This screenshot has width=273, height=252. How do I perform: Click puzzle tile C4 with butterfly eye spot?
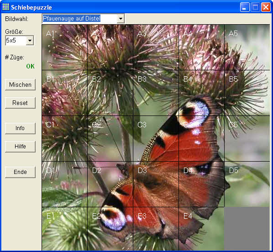201,139
